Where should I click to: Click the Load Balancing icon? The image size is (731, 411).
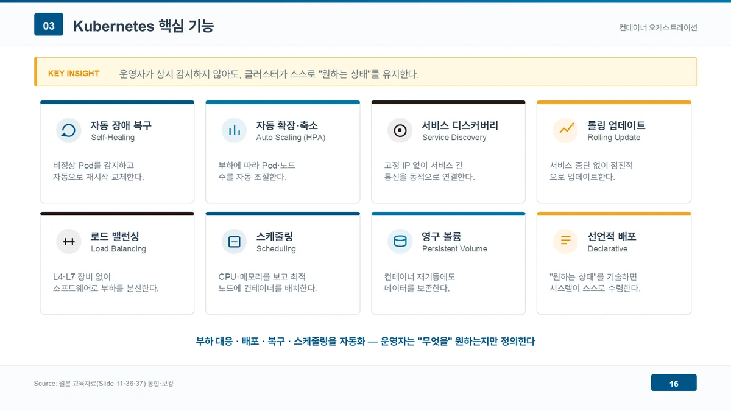69,242
